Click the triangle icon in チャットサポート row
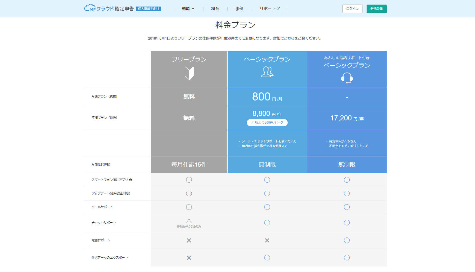The image size is (475, 272). tap(189, 221)
